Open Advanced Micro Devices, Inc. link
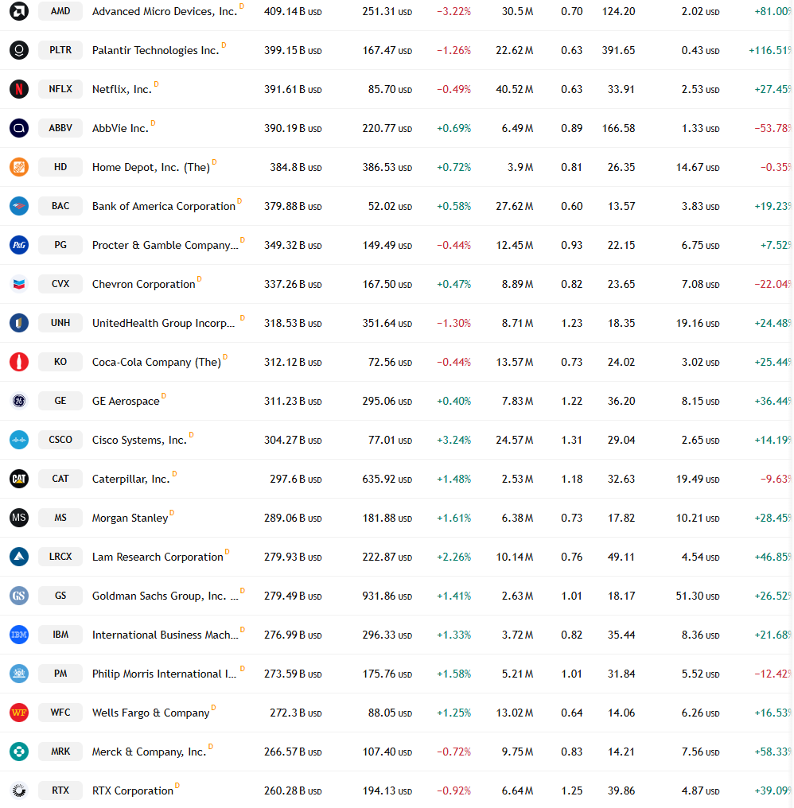 click(x=165, y=11)
